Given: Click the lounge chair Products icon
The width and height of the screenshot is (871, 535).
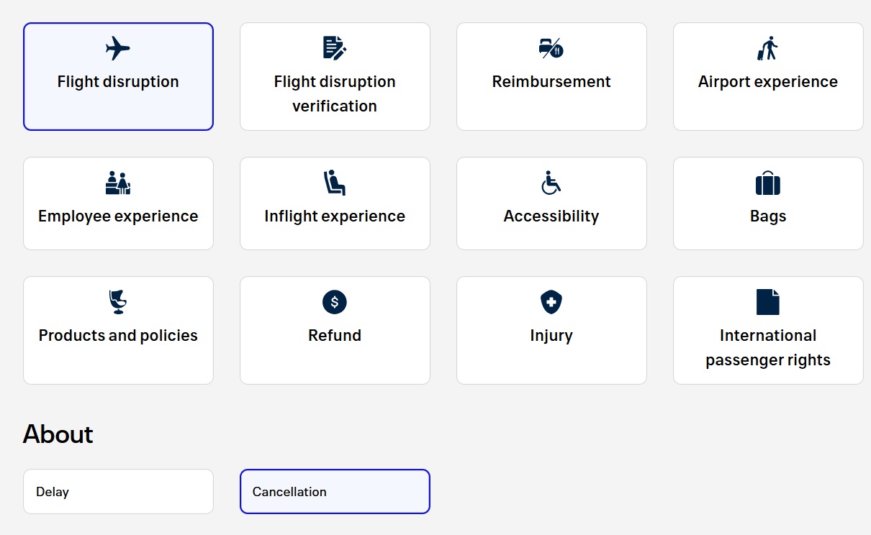Looking at the screenshot, I should click(118, 302).
